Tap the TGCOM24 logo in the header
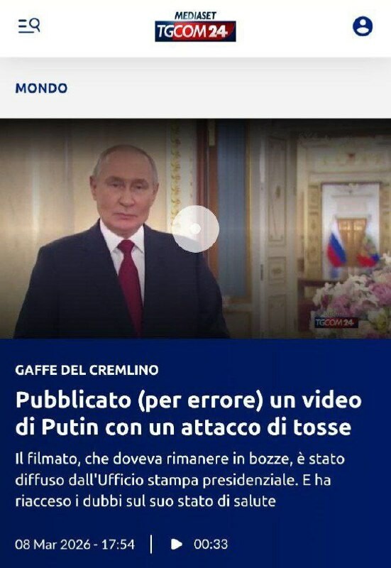Image resolution: width=391 pixels, height=568 pixels. pyautogui.click(x=196, y=31)
